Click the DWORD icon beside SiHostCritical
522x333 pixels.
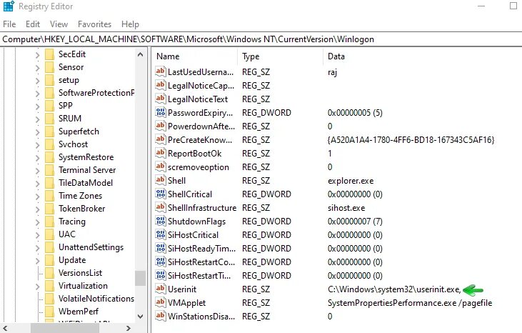point(161,235)
